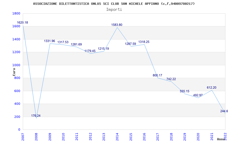Screen dimensions: 228x142
Task: Click the 1331.96 data point label
Action: pos(49,41)
